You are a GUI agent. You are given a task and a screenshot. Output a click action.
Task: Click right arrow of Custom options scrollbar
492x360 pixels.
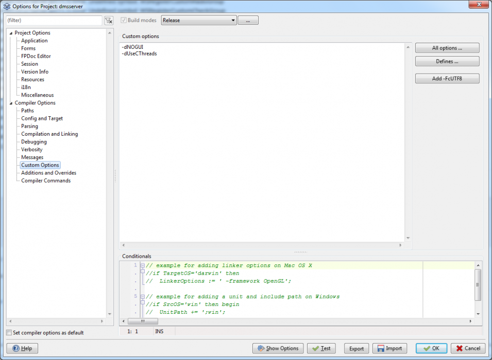(x=400, y=245)
